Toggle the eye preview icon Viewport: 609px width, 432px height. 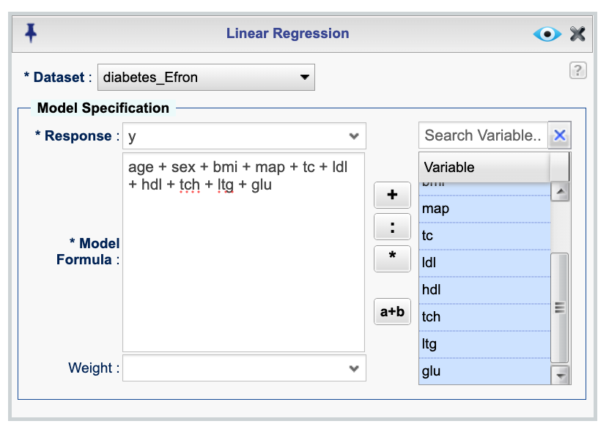click(x=547, y=34)
